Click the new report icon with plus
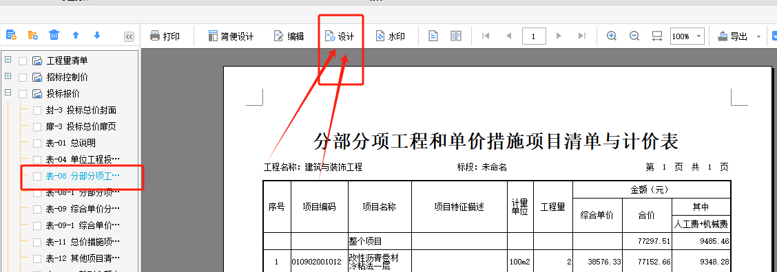Viewport: 777px width, 272px height. [12, 35]
